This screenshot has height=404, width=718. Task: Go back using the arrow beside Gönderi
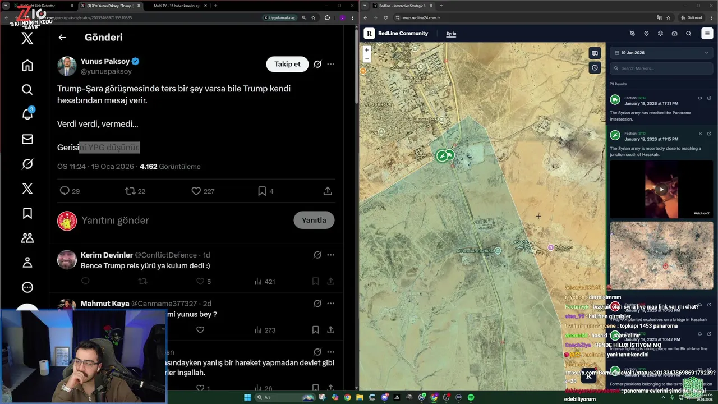pos(62,38)
